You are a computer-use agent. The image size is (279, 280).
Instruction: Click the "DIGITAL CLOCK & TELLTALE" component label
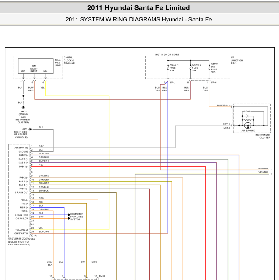tap(69, 60)
